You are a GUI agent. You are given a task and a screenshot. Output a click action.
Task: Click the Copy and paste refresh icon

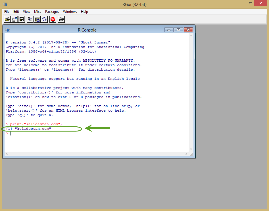pos(44,19)
